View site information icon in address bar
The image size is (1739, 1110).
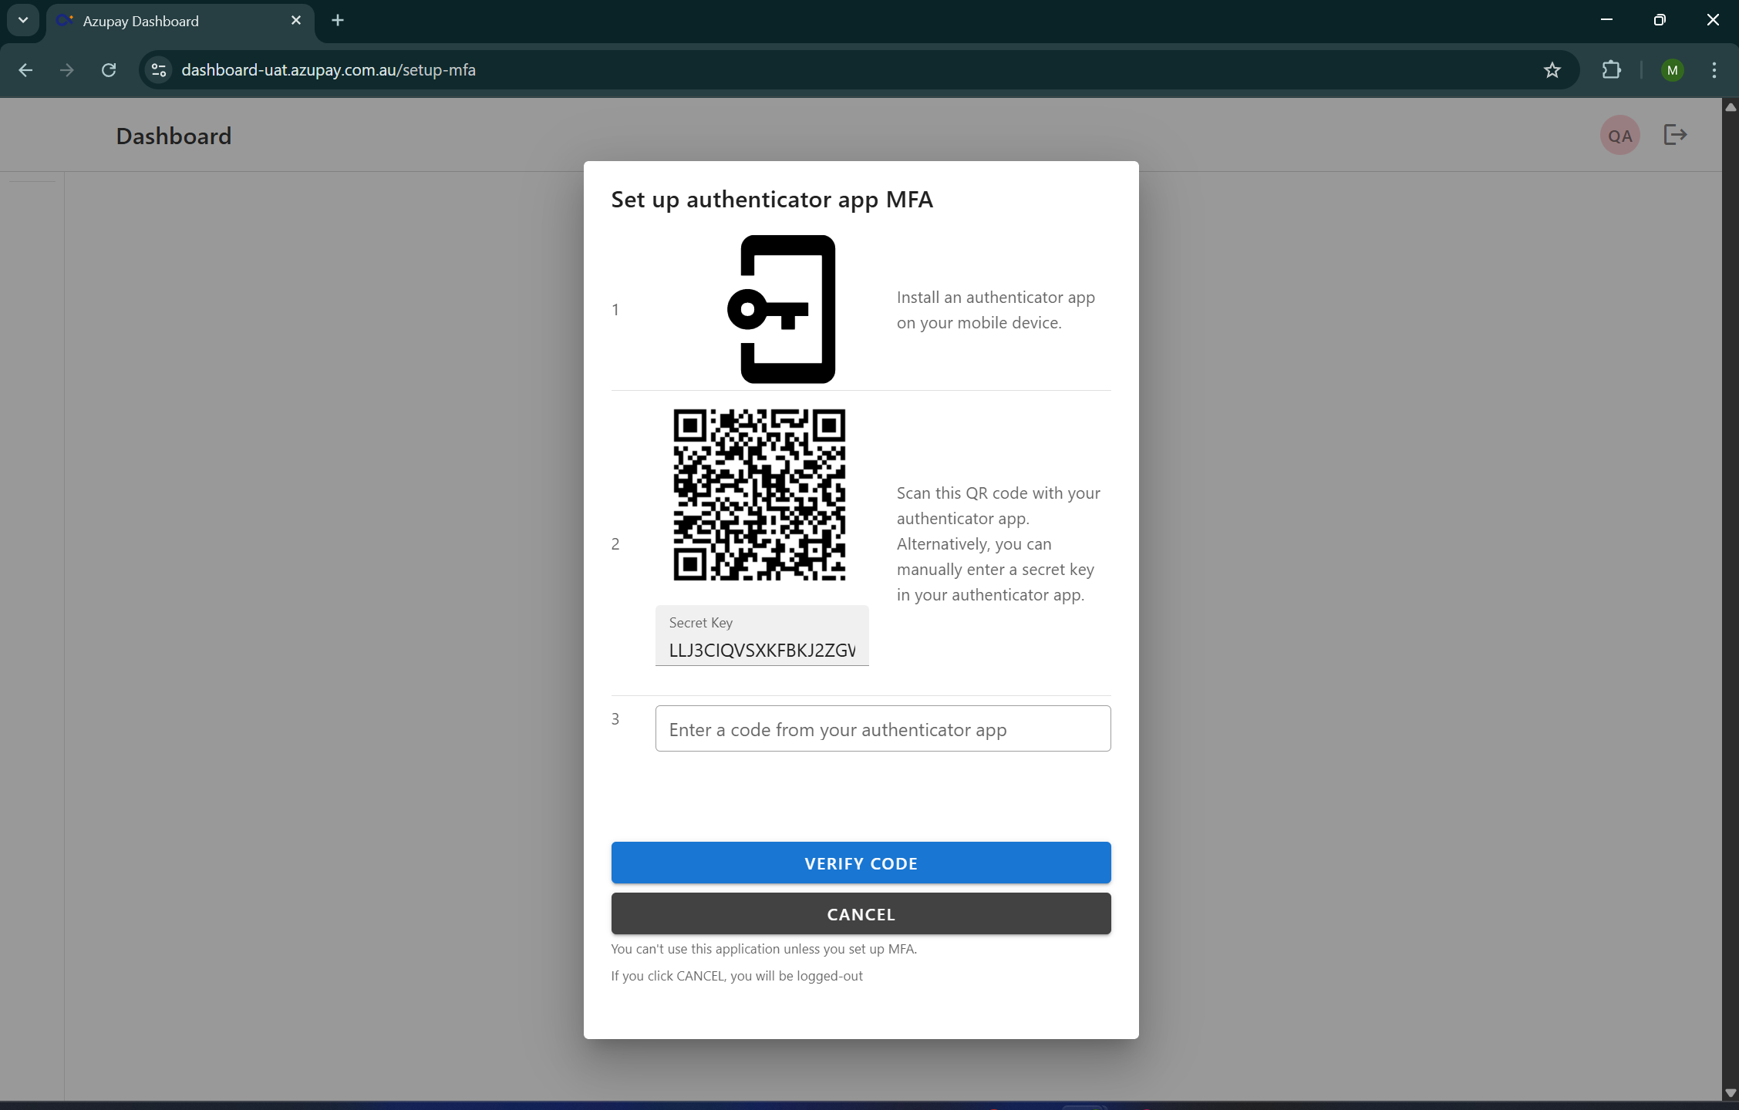pos(159,70)
